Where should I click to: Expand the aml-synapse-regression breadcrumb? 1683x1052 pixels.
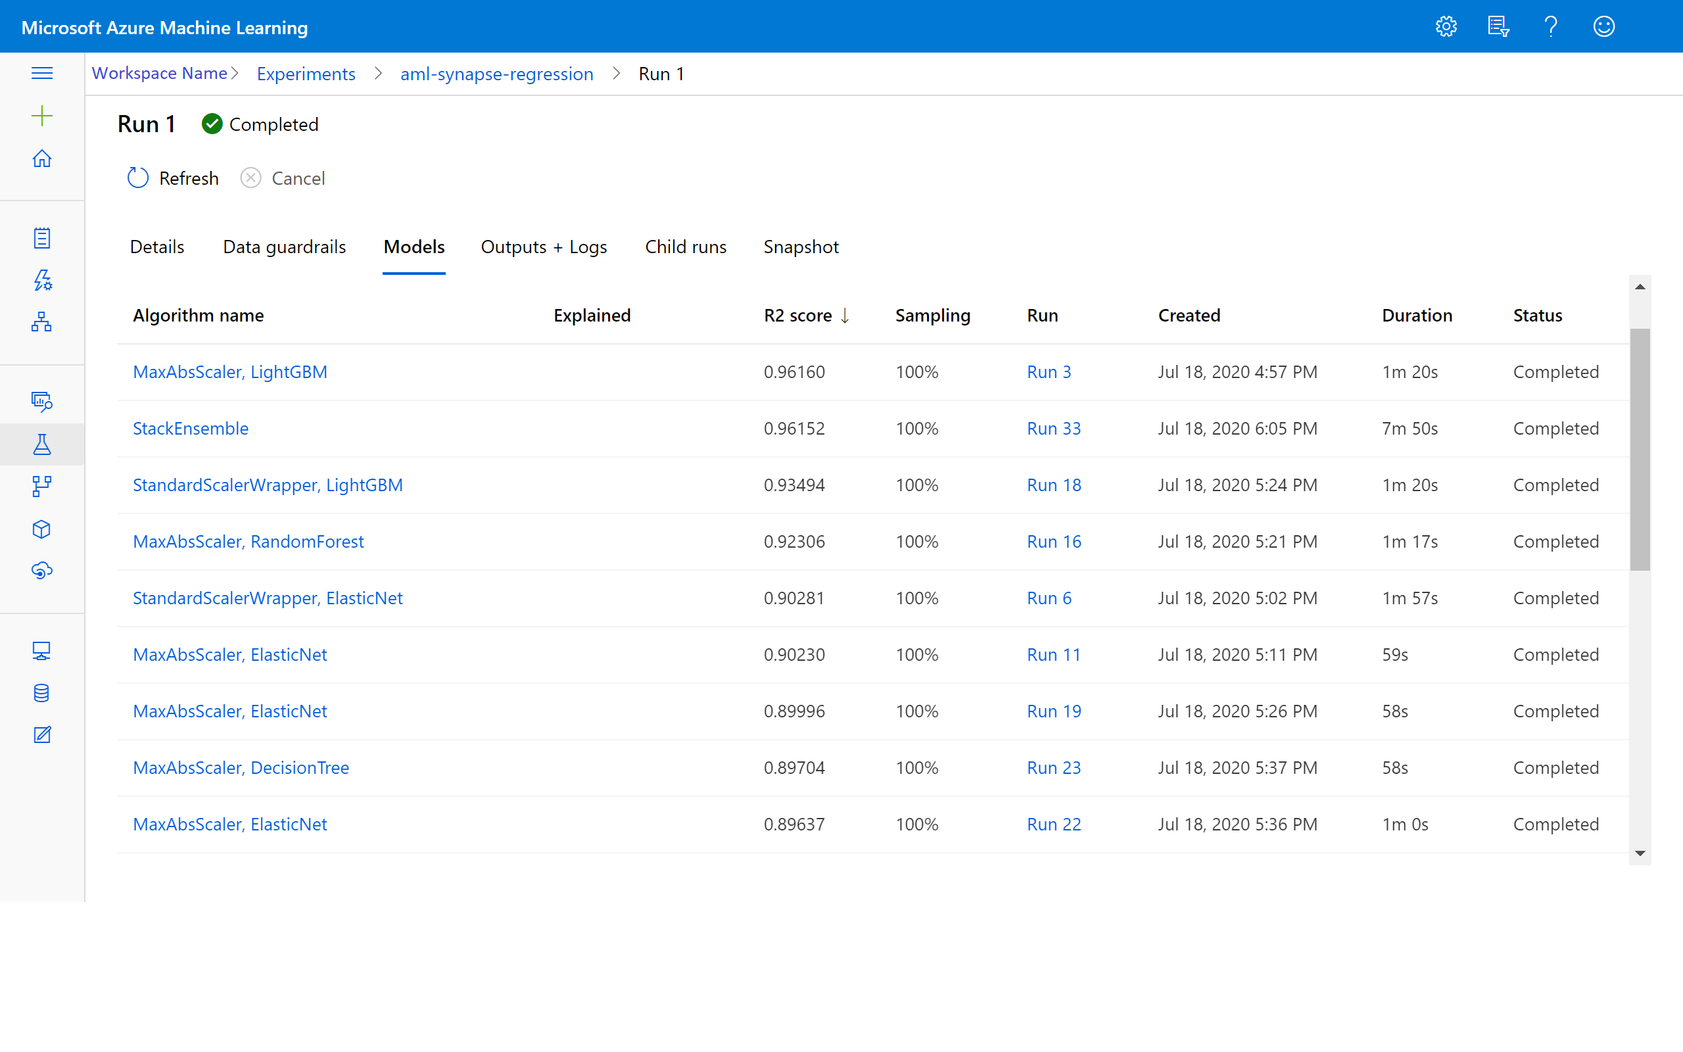(x=498, y=74)
